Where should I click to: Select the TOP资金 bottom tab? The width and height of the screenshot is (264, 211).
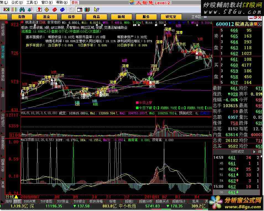coord(63,201)
